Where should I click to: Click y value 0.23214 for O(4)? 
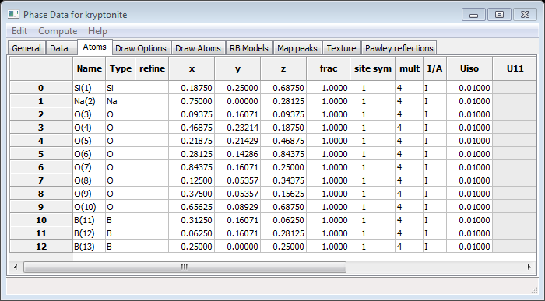(237, 128)
